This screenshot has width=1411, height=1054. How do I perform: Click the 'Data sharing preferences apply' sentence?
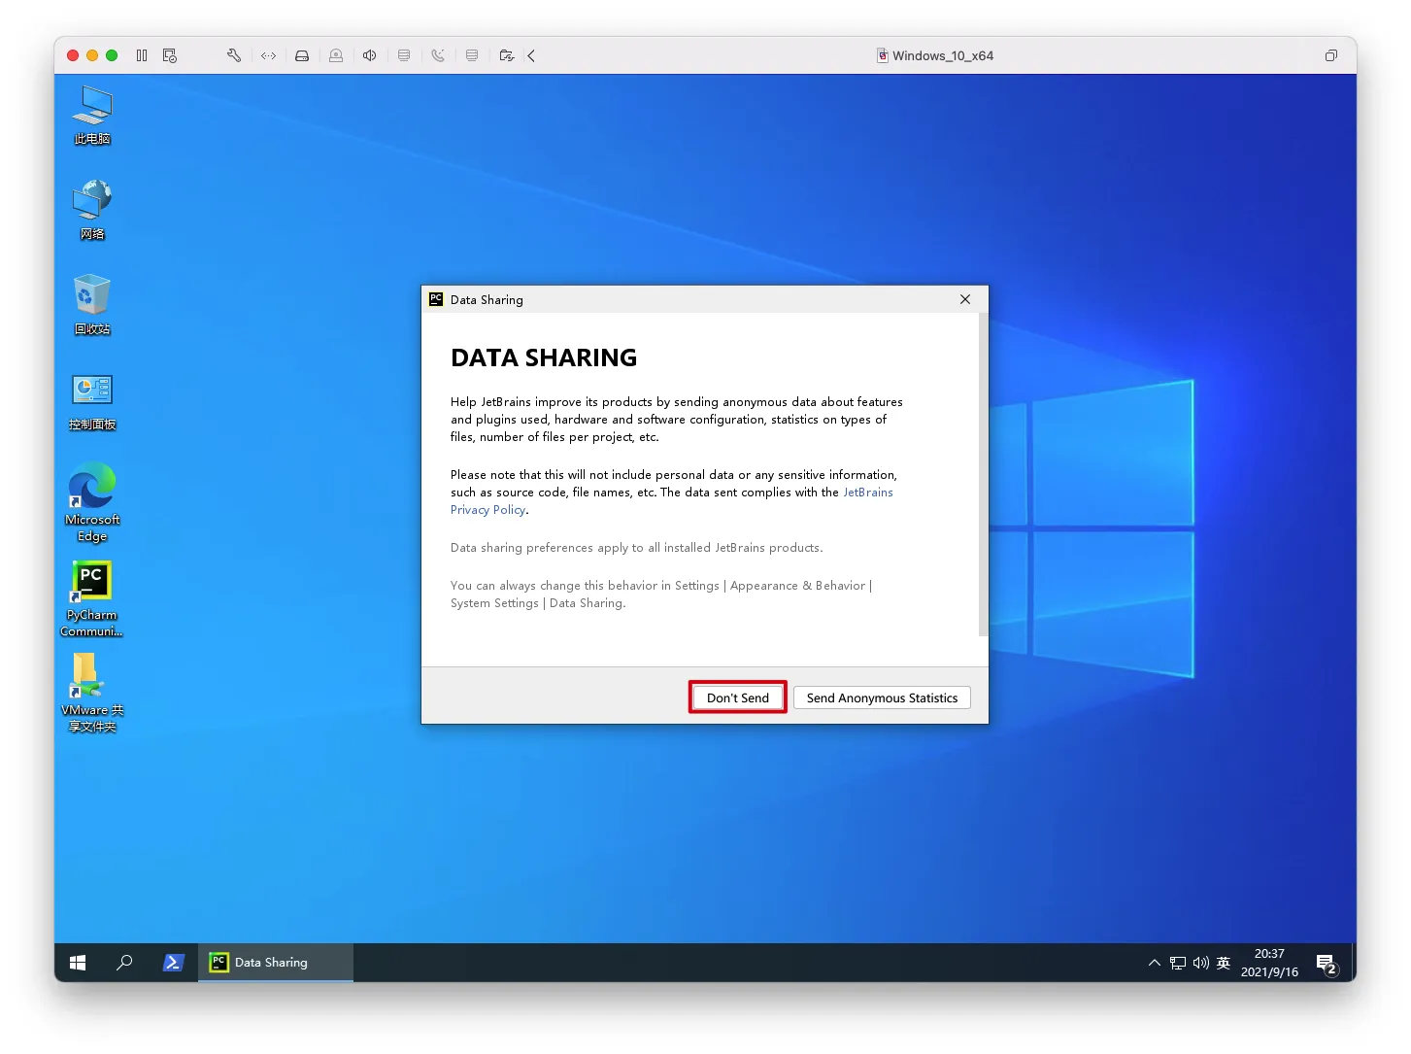point(637,548)
